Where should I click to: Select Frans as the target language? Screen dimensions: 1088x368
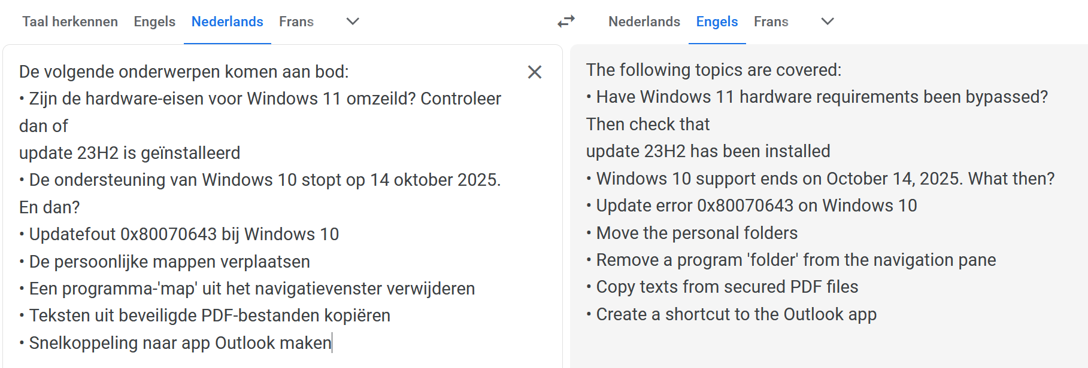pyautogui.click(x=771, y=22)
